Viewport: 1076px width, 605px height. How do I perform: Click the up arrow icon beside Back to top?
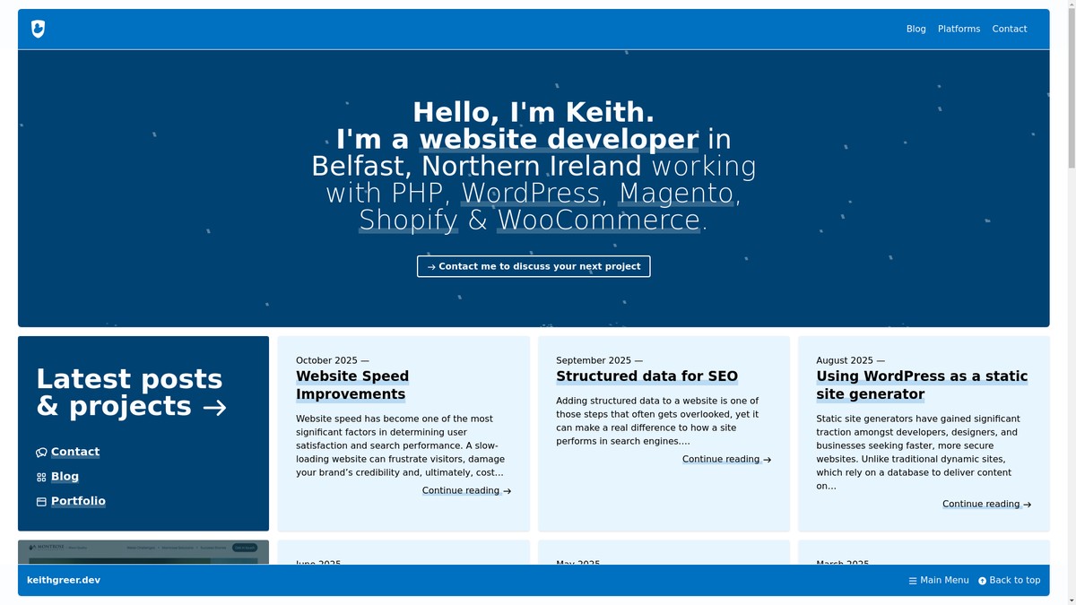click(x=983, y=581)
